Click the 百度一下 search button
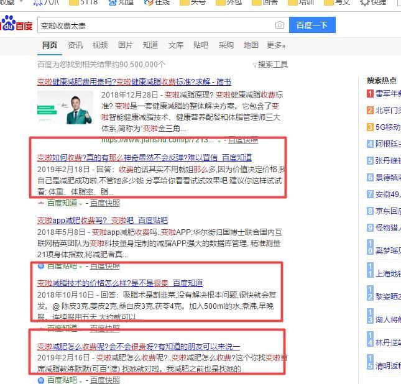Image resolution: width=401 pixels, height=384 pixels. (312, 25)
